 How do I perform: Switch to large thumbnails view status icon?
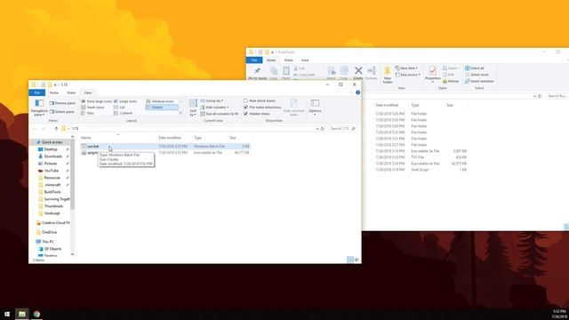pos(357,260)
